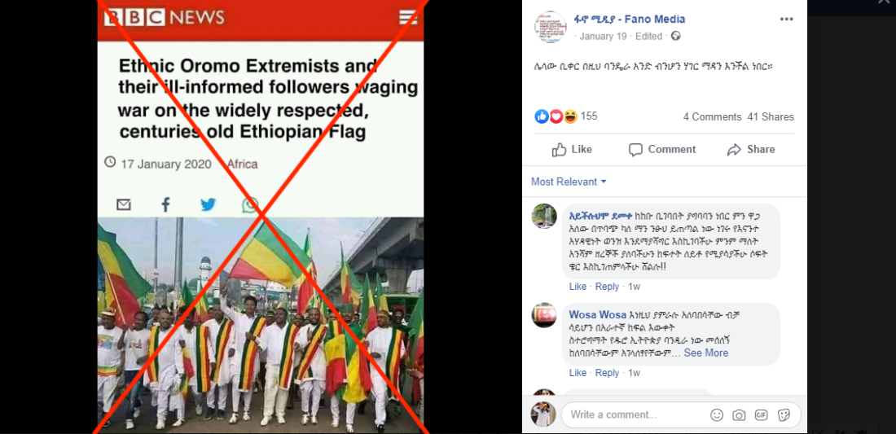896x434 pixels.
Task: Open the GIF picker in comment box
Action: click(x=761, y=415)
